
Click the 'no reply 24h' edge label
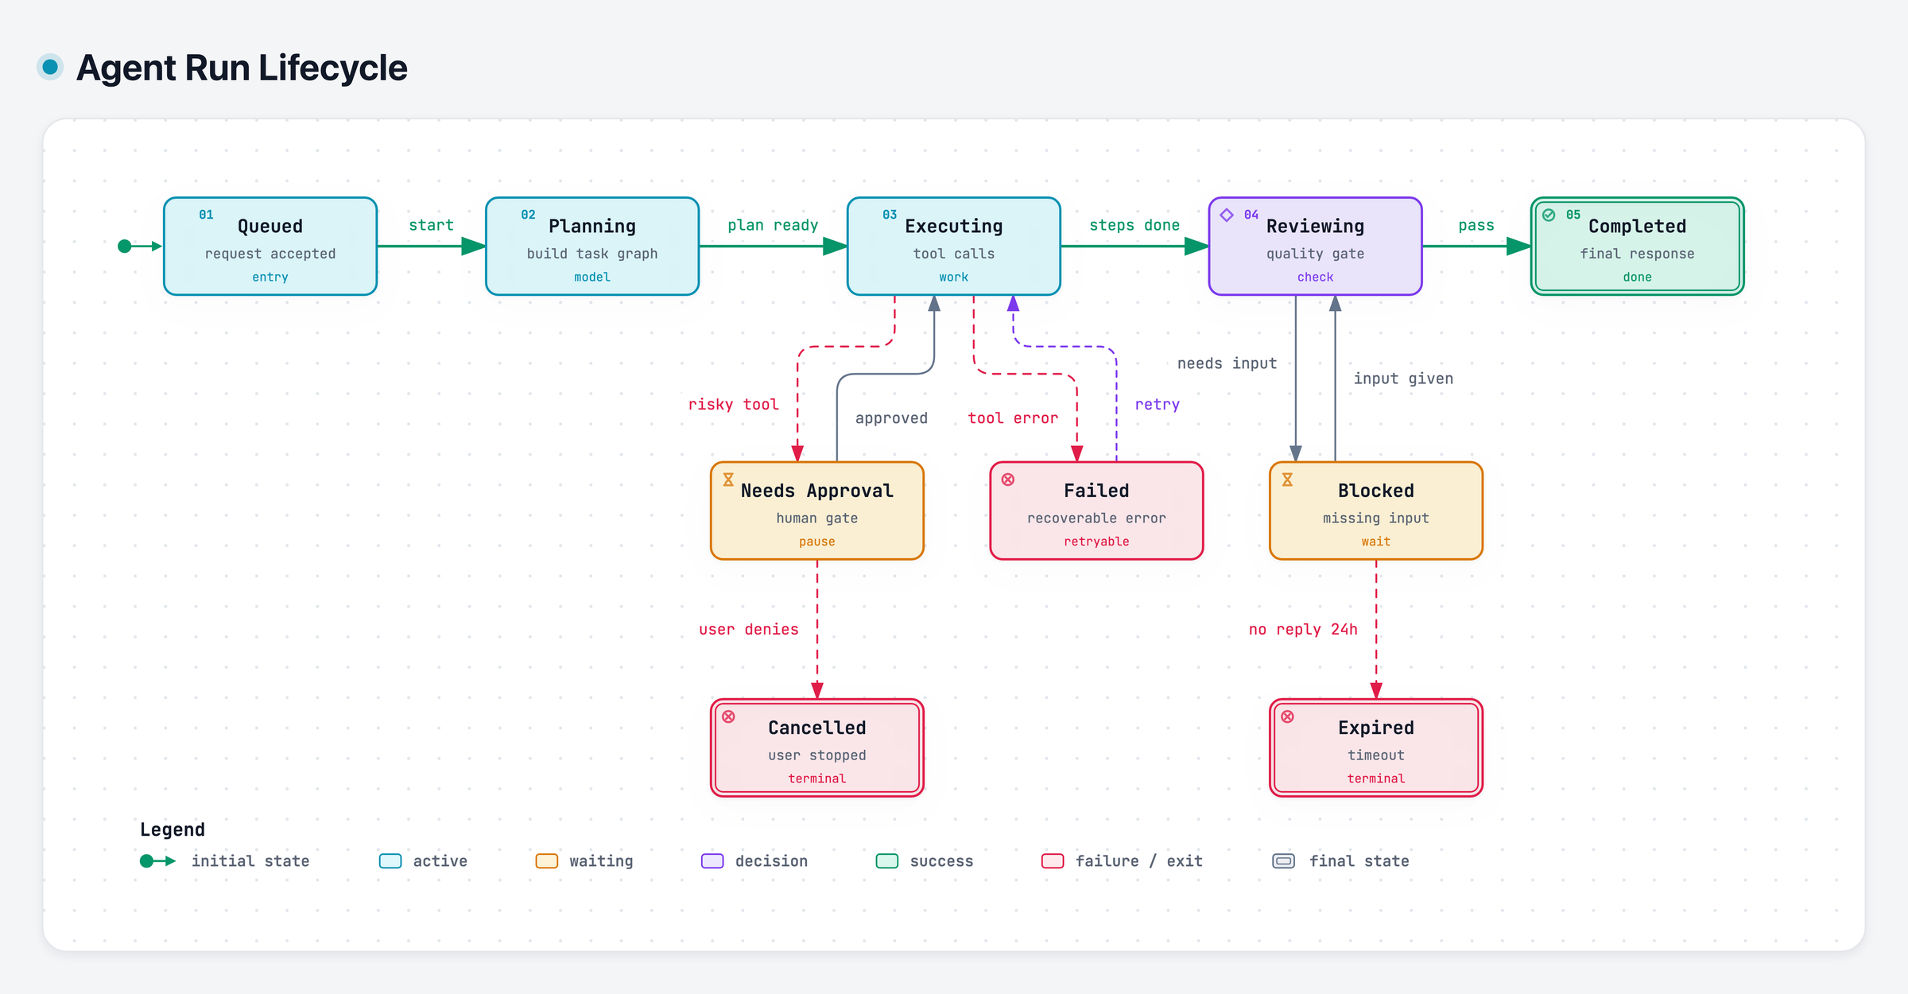(x=1303, y=629)
